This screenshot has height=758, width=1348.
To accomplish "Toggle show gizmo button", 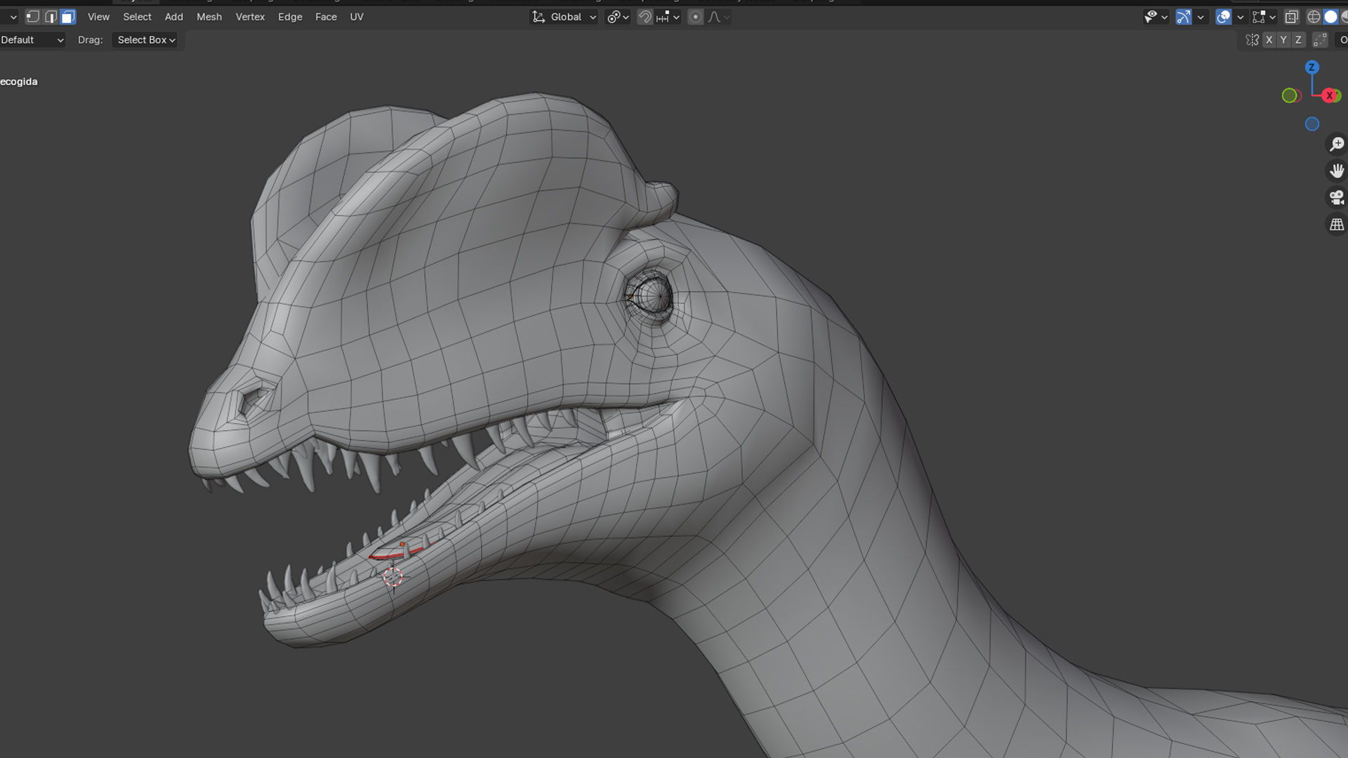I will click(1184, 17).
